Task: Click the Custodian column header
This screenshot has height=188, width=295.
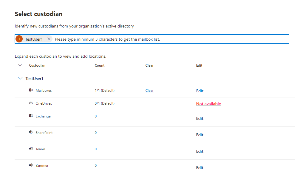Action: click(x=37, y=65)
